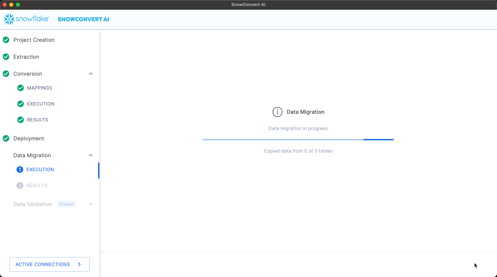Click the green checkmark beside Project Creation
The image size is (497, 277).
(6, 40)
